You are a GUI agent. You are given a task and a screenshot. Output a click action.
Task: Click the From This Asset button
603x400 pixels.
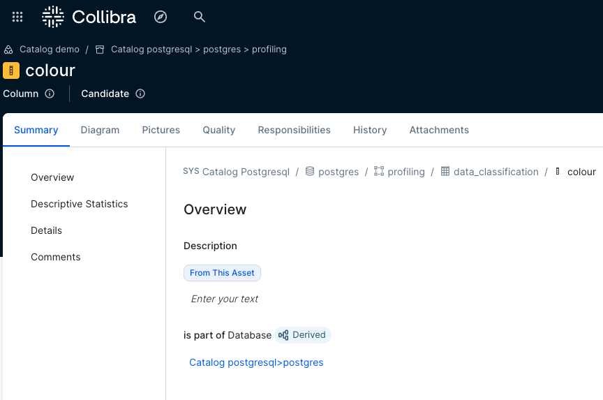click(x=222, y=273)
